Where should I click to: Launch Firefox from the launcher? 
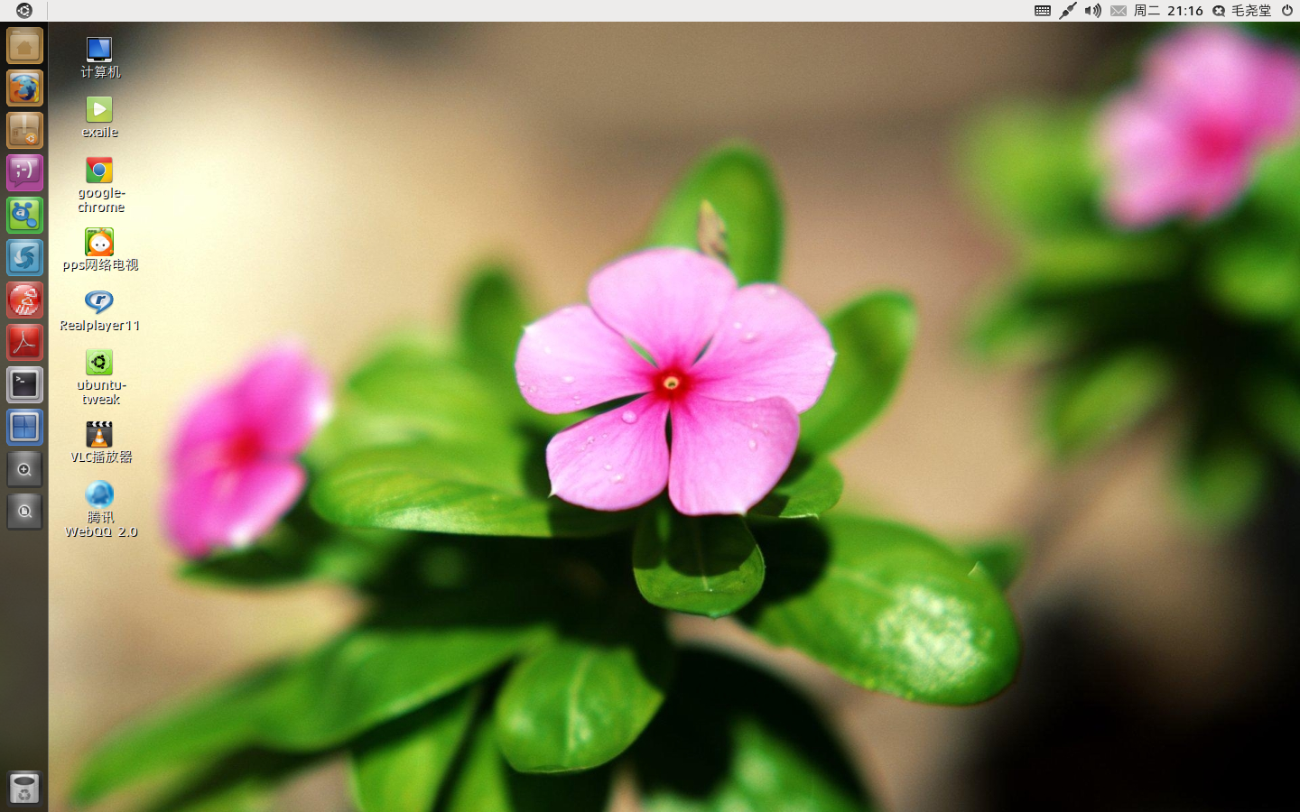pos(24,88)
